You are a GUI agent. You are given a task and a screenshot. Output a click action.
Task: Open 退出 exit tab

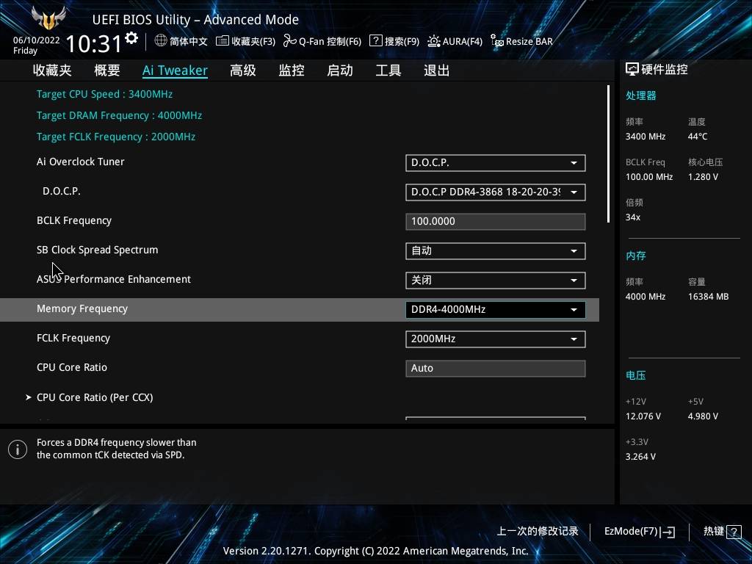tap(436, 70)
